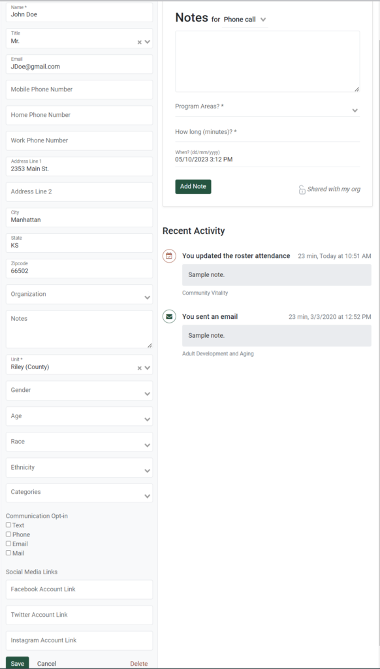Toggle the Email opt-in checkbox
This screenshot has width=380, height=669.
tap(8, 544)
